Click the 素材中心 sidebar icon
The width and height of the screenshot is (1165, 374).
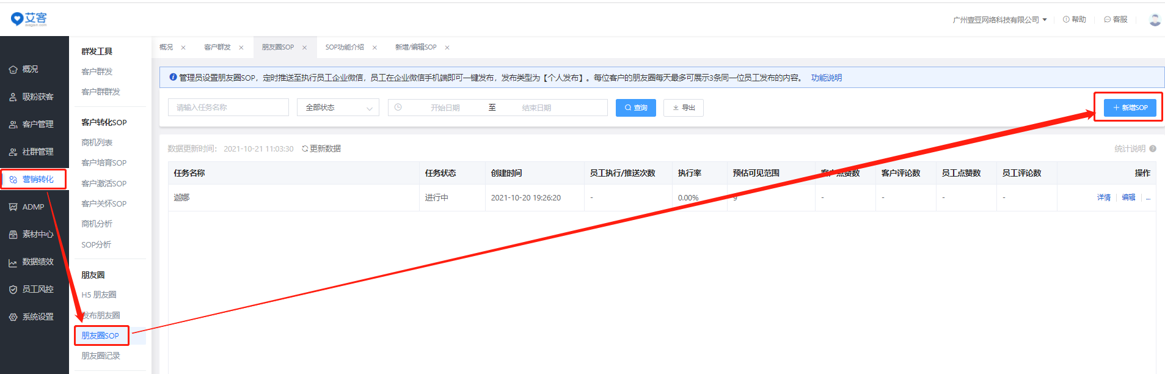[13, 235]
